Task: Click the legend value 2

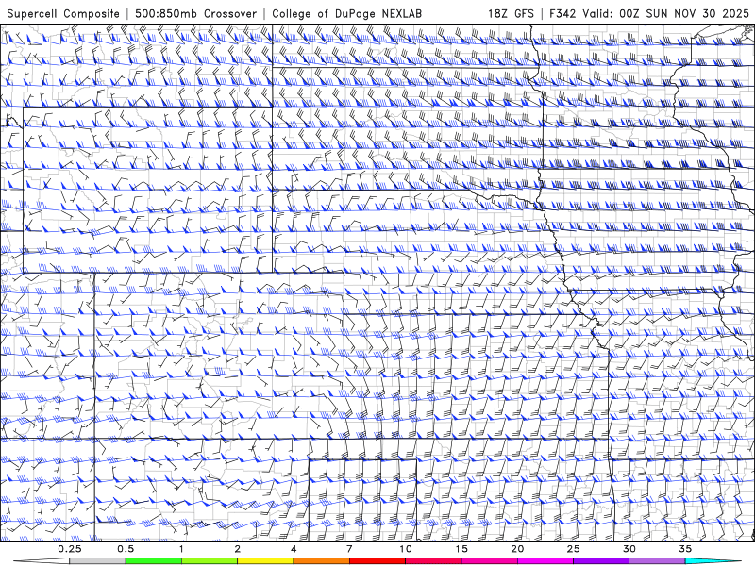Action: click(238, 549)
